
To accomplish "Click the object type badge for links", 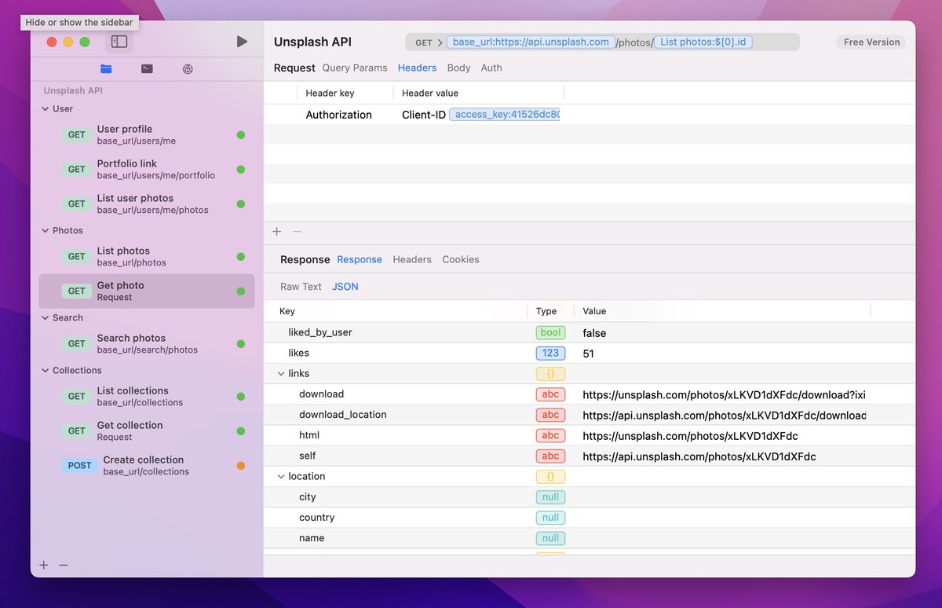I will [550, 374].
